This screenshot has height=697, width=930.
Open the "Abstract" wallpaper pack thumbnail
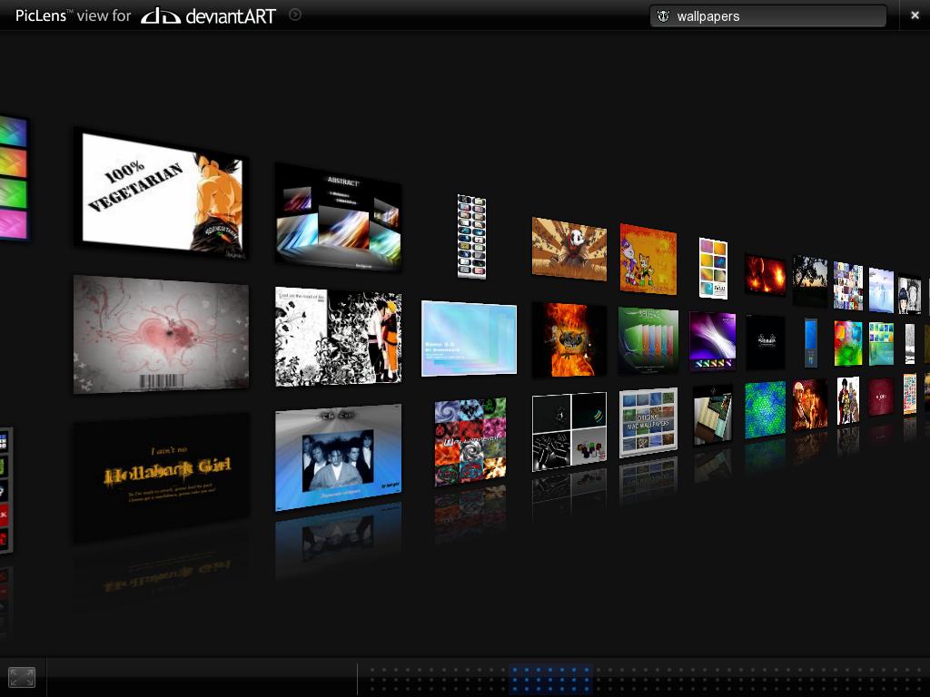338,217
